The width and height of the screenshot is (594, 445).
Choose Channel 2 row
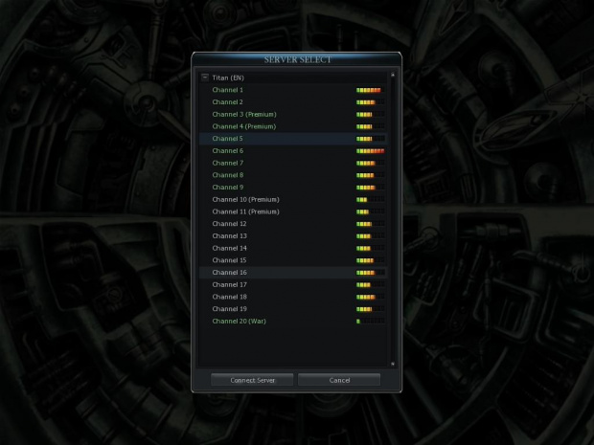293,102
